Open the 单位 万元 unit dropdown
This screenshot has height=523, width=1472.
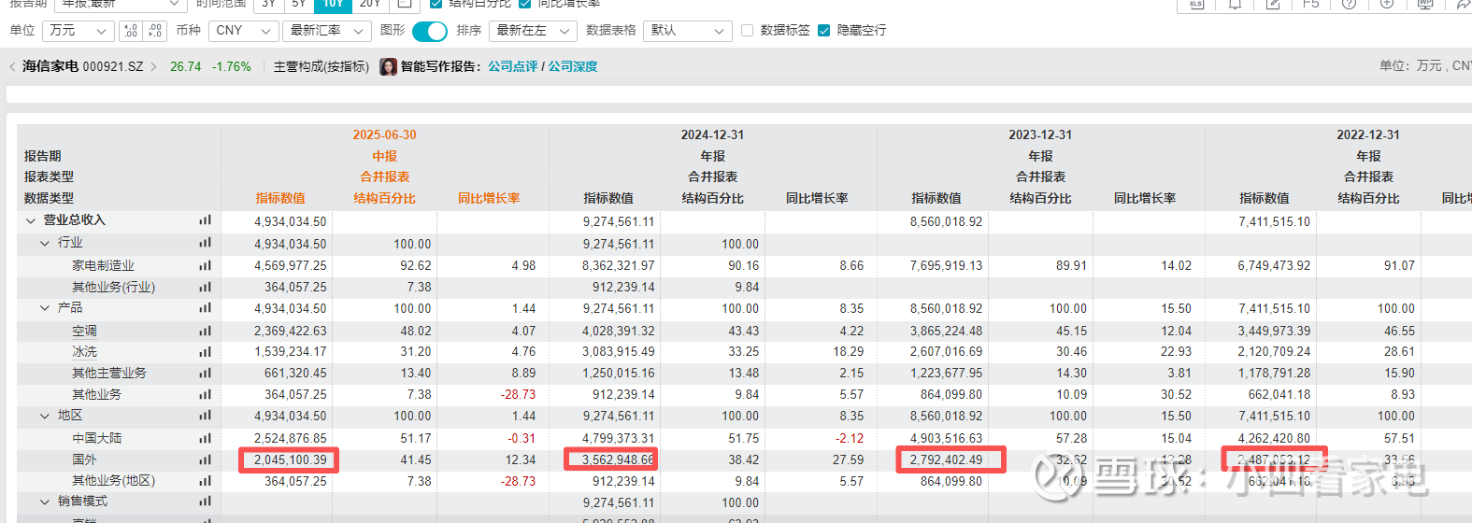(79, 31)
